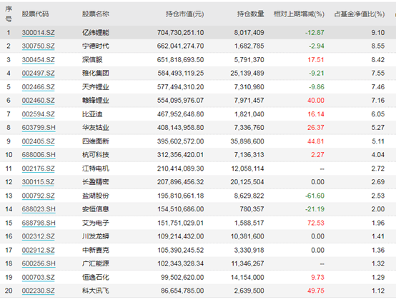Select stock name 中新赛克
Image resolution: width=396 pixels, height=302 pixels.
tap(96, 251)
